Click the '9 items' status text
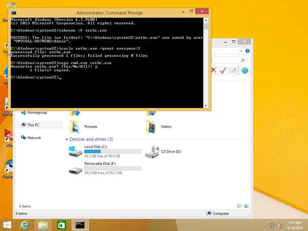This screenshot has width=308, height=231. pyautogui.click(x=25, y=206)
